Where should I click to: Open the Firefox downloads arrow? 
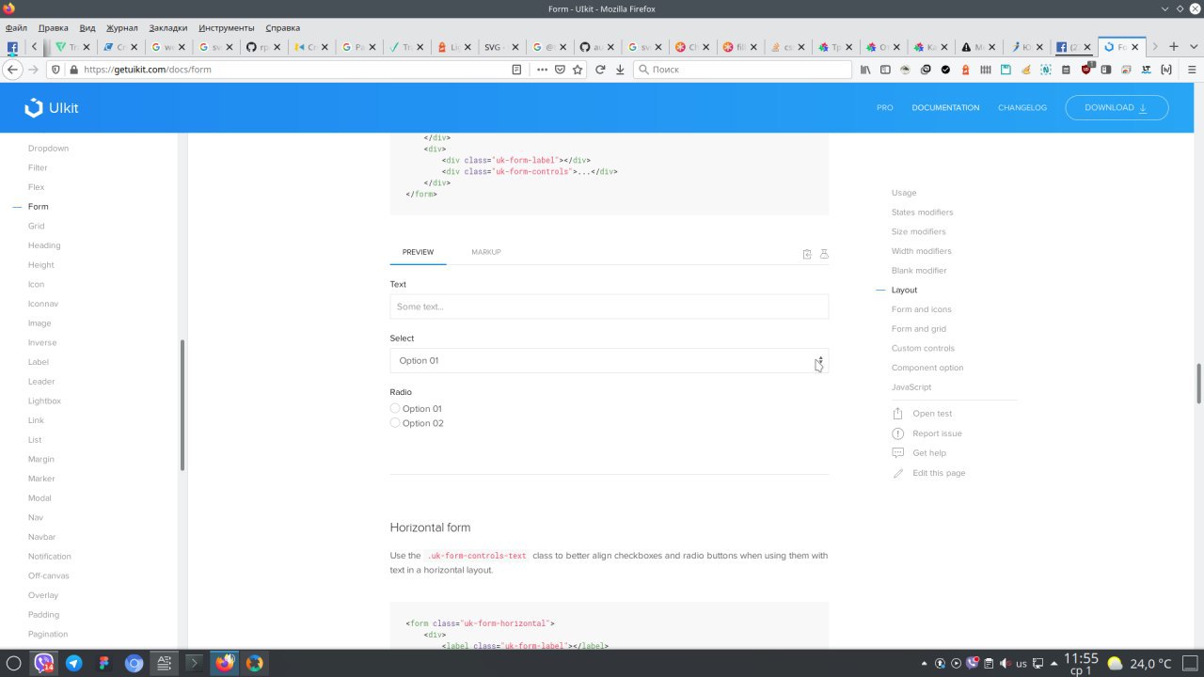[x=620, y=70]
